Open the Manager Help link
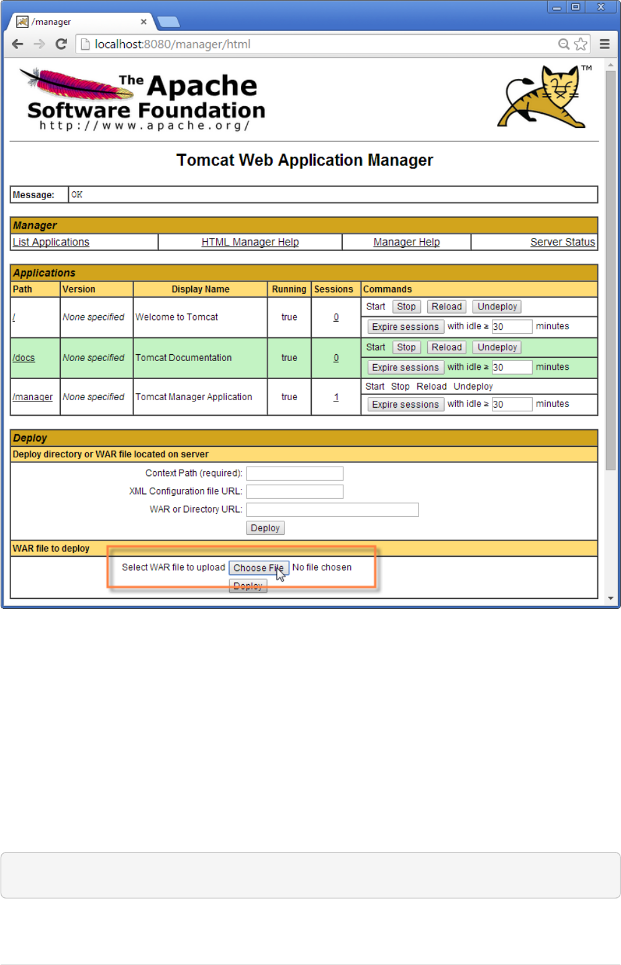Screen dimensions: 621x965 coord(407,242)
